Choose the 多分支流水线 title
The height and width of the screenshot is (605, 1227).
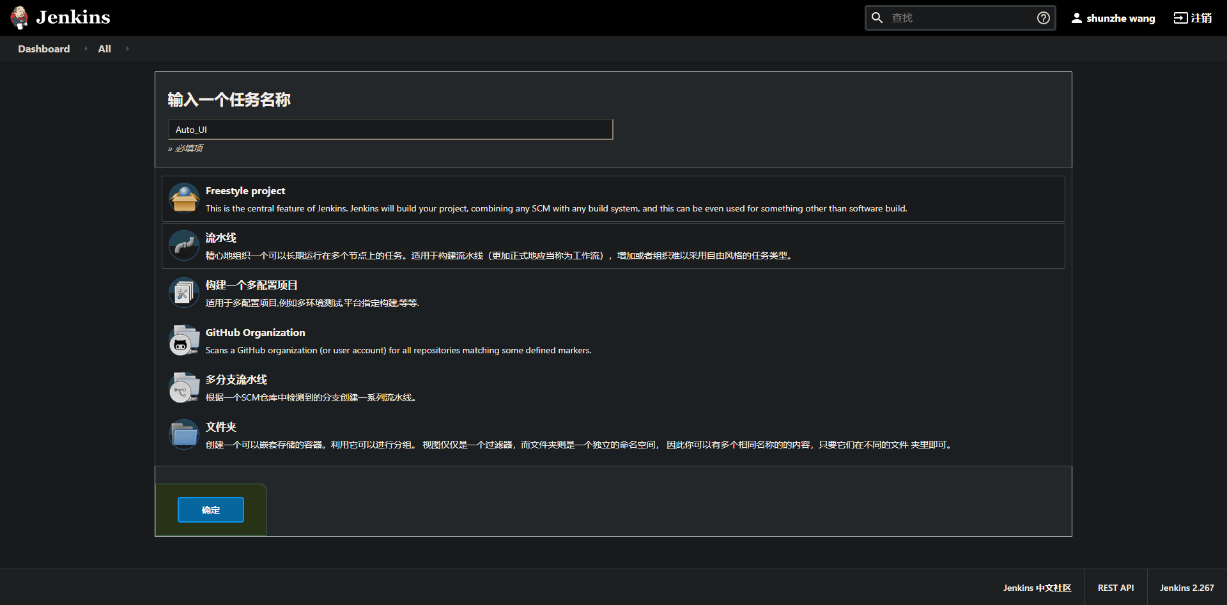point(236,379)
